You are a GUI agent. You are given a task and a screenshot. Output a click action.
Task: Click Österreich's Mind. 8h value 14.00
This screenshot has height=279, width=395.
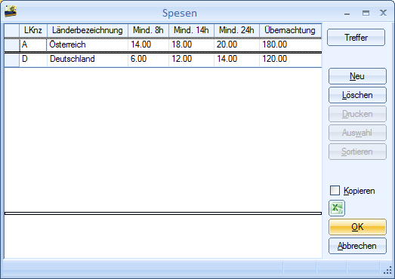click(148, 44)
